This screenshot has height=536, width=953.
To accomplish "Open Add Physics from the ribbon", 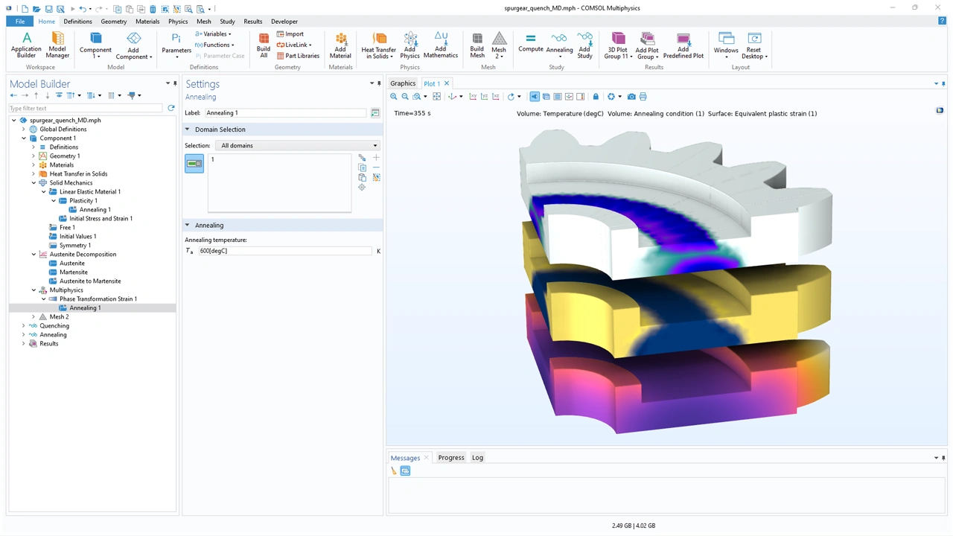I will click(x=409, y=45).
